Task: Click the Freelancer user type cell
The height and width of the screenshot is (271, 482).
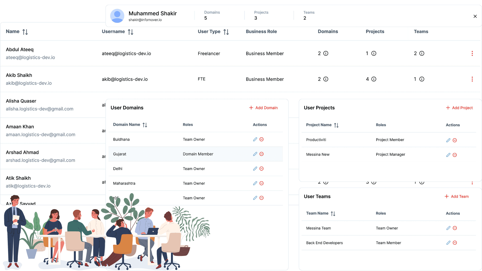Action: pyautogui.click(x=209, y=53)
